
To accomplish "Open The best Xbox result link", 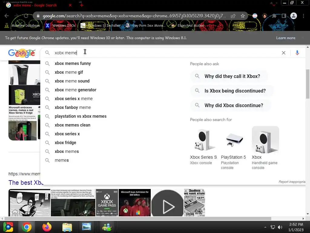I will point(26,182).
